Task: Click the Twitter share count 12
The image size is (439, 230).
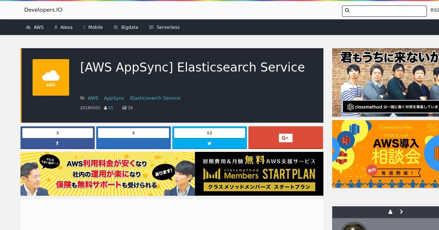Action: [209, 133]
